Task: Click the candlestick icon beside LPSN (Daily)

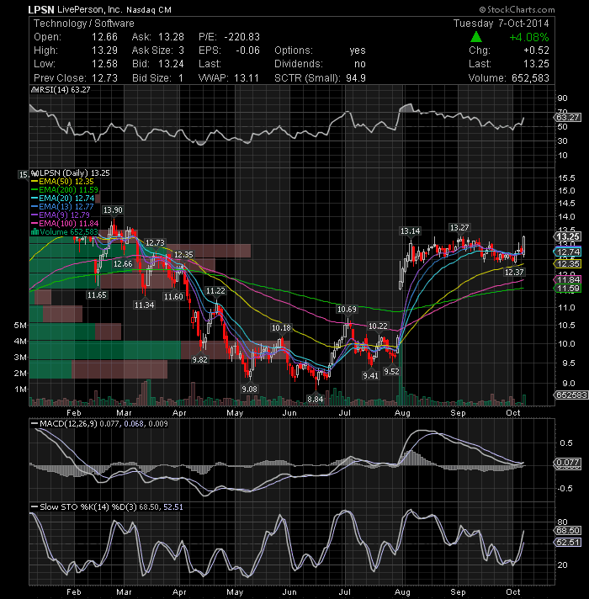Action: 35,173
